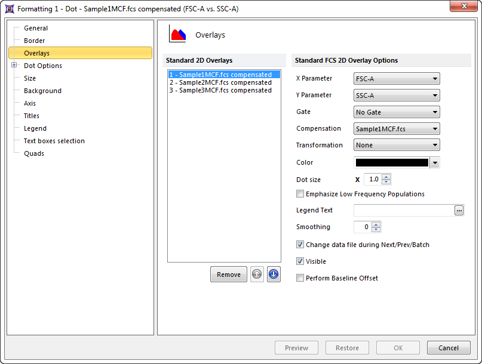Click the app icon in title bar
The width and height of the screenshot is (482, 364).
click(x=9, y=8)
